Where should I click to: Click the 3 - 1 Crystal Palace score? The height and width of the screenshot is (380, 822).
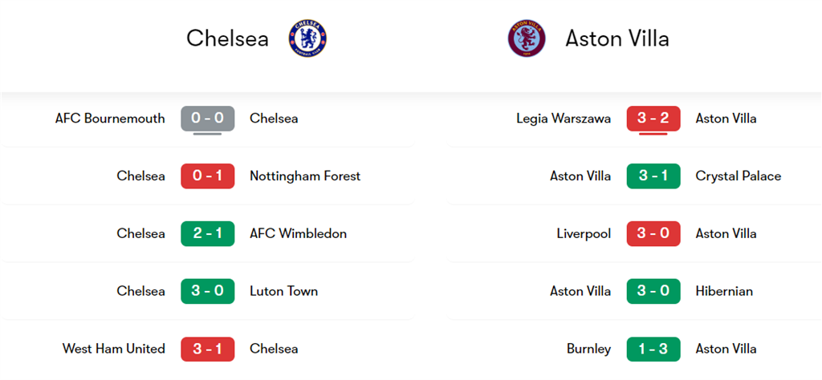point(653,176)
